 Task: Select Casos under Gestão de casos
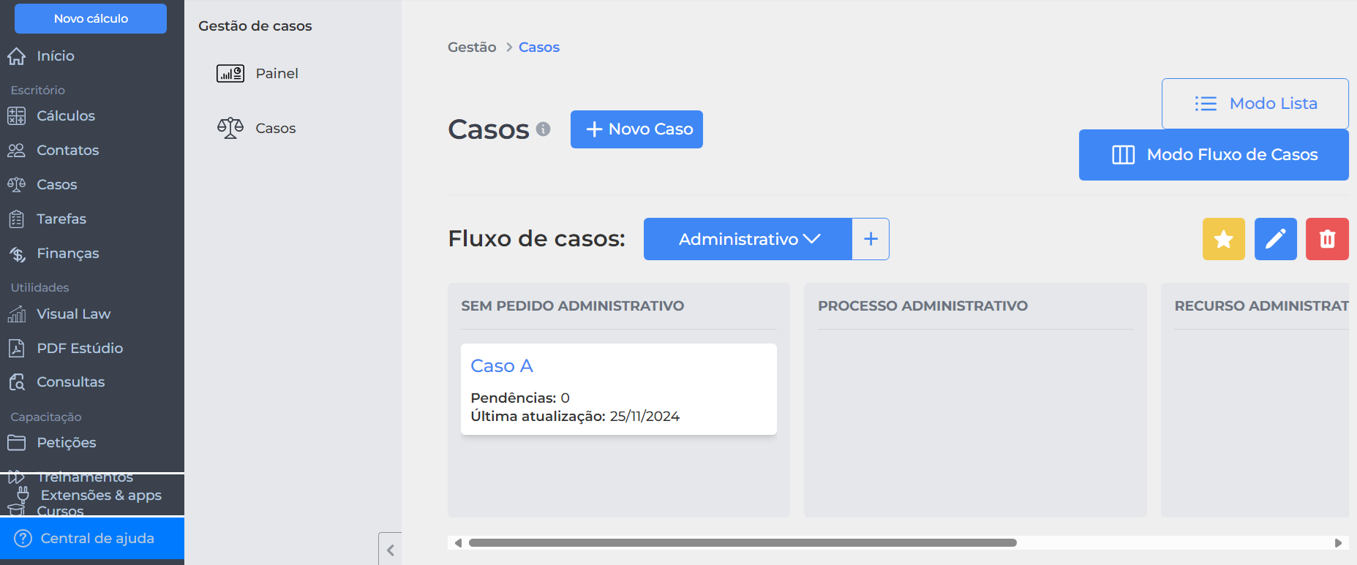coord(275,128)
